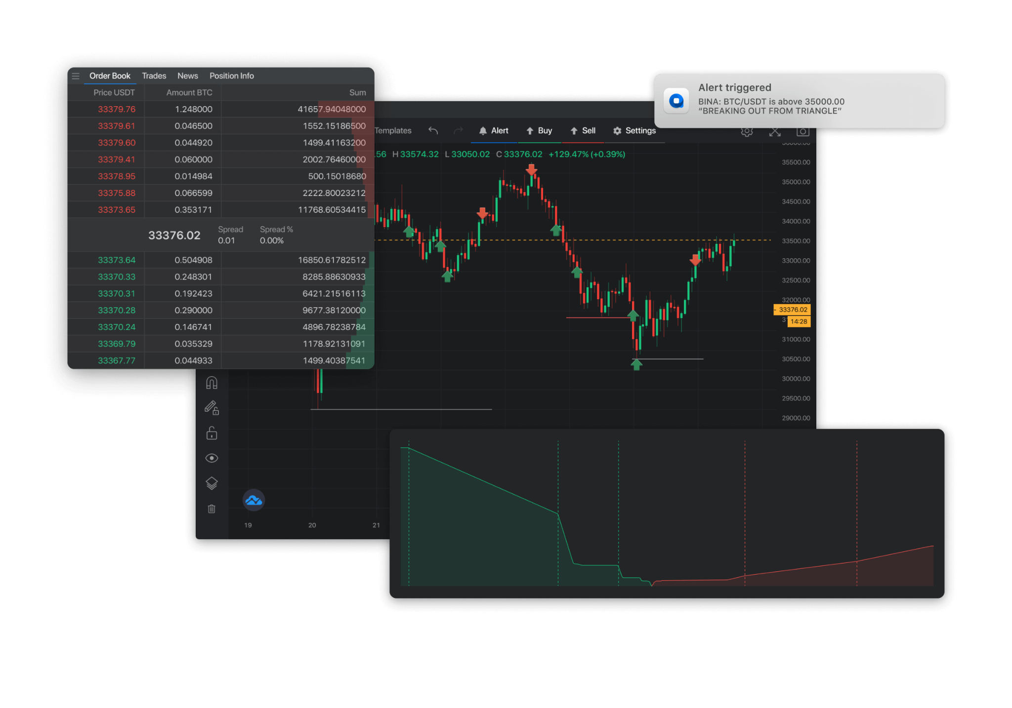Switch to the Trades tab

coord(154,76)
